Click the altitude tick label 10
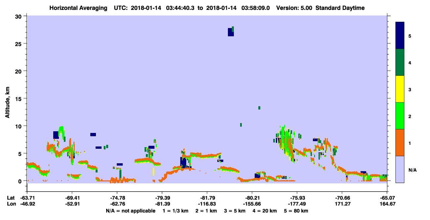This screenshot has width=430, height=220. coord(19,126)
